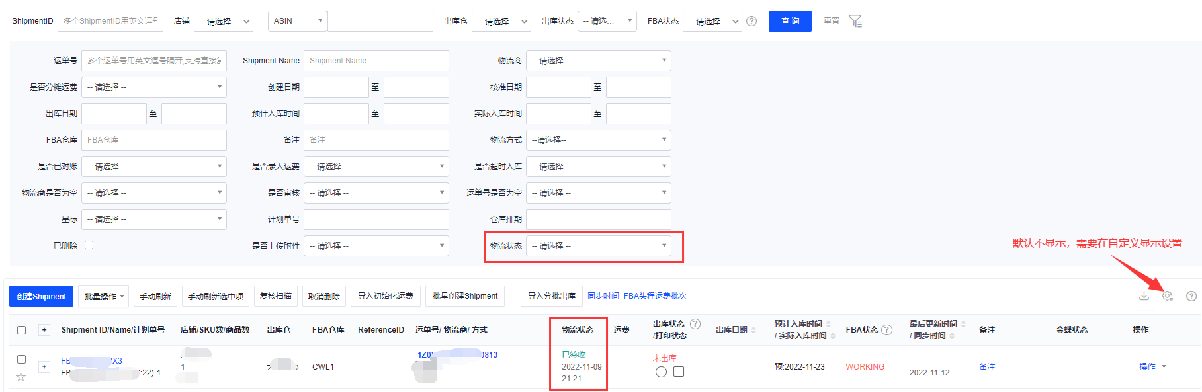This screenshot has width=1202, height=392.
Task: Click the 手动刷新 button
Action: coord(155,296)
